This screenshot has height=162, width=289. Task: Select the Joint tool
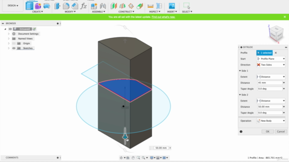(103, 6)
